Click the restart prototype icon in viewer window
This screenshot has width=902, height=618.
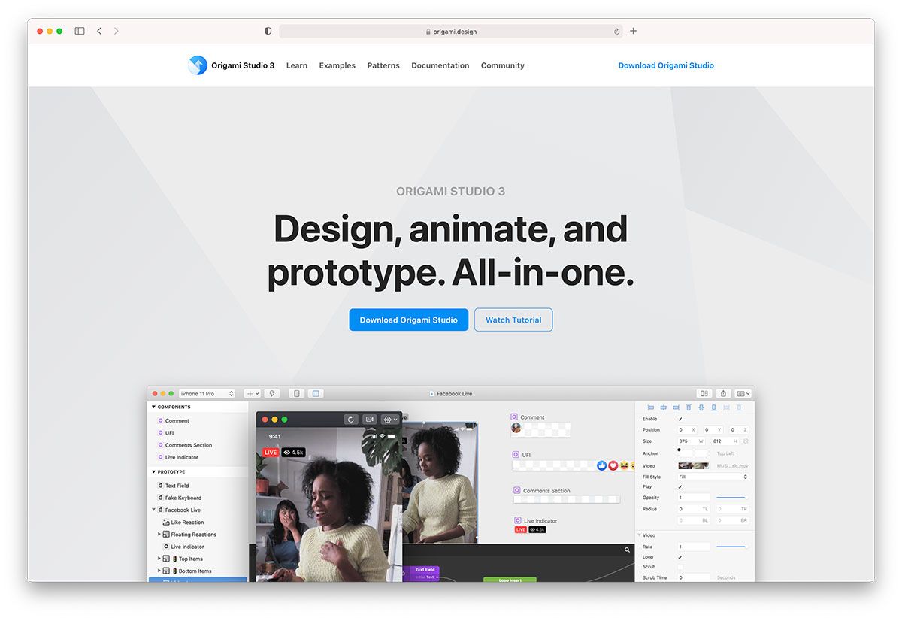[350, 420]
